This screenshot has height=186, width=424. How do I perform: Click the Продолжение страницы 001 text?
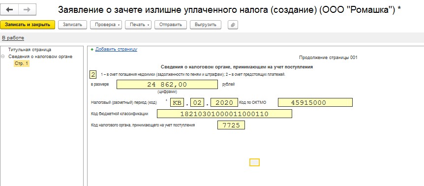328,58
